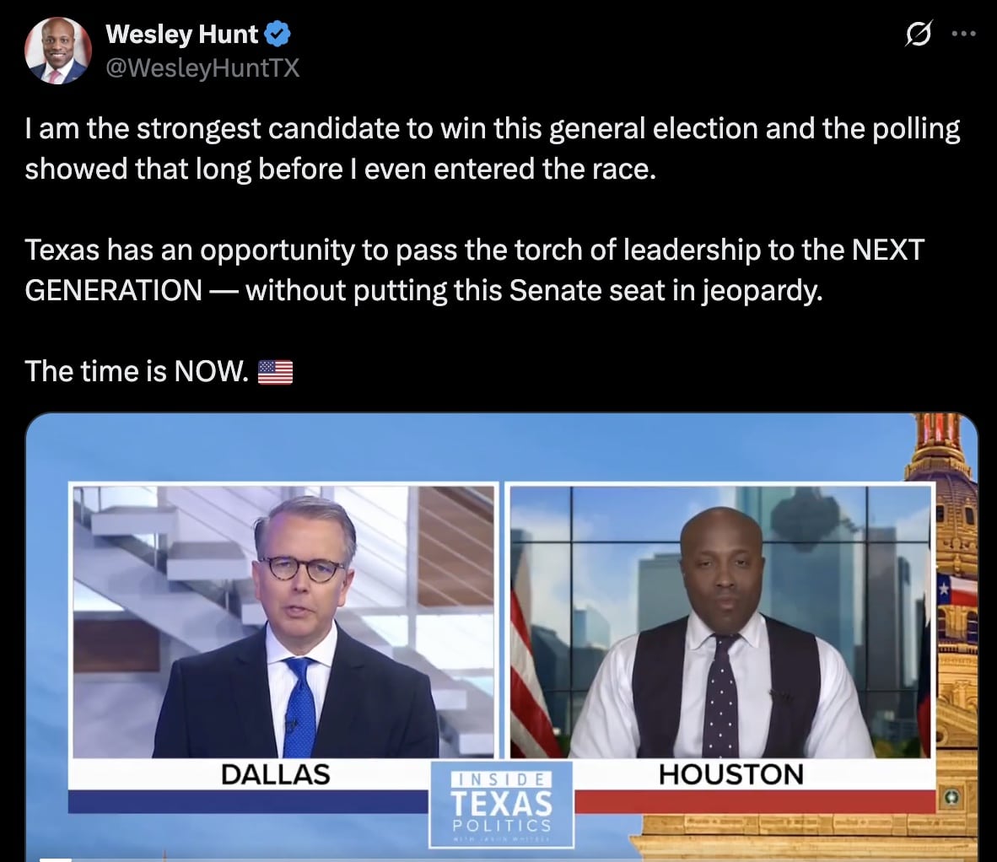Open the three-dot more options menu
The height and width of the screenshot is (862, 997).
click(963, 35)
